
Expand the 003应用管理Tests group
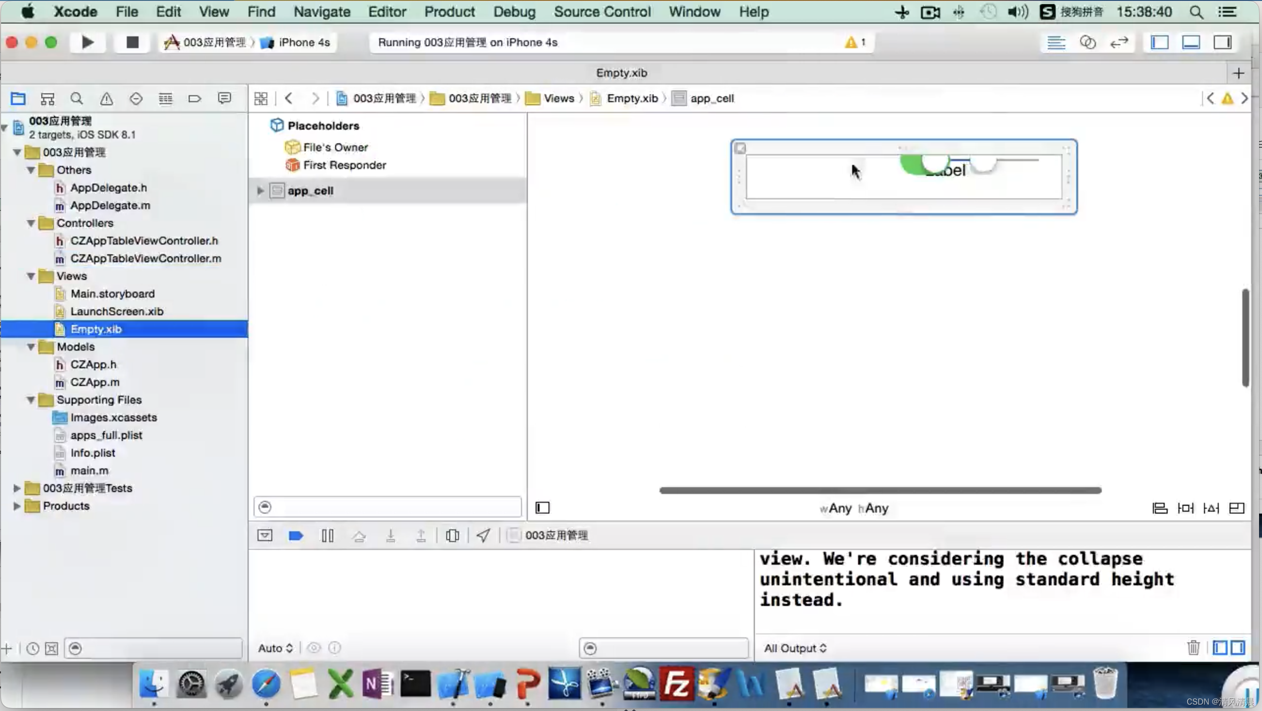(x=17, y=488)
